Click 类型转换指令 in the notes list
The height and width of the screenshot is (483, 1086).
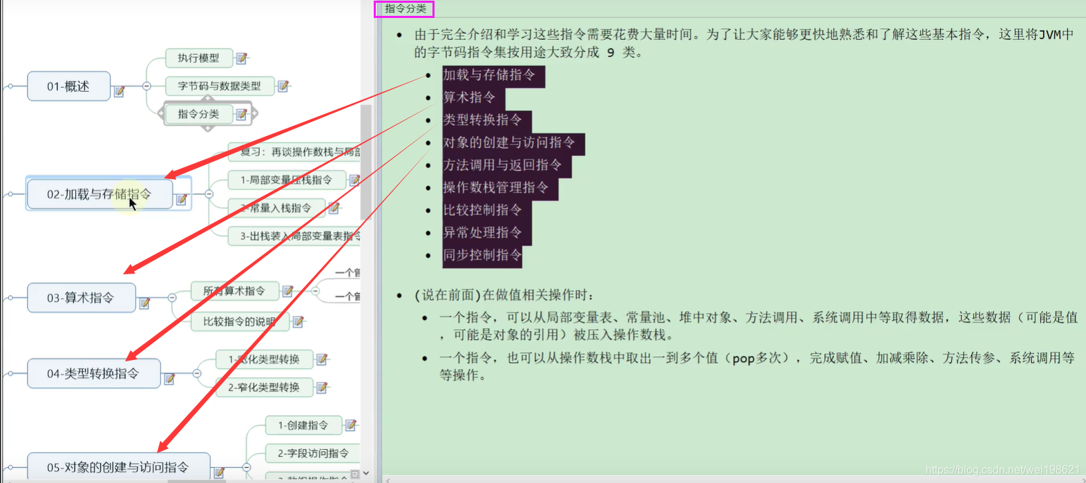tap(482, 120)
